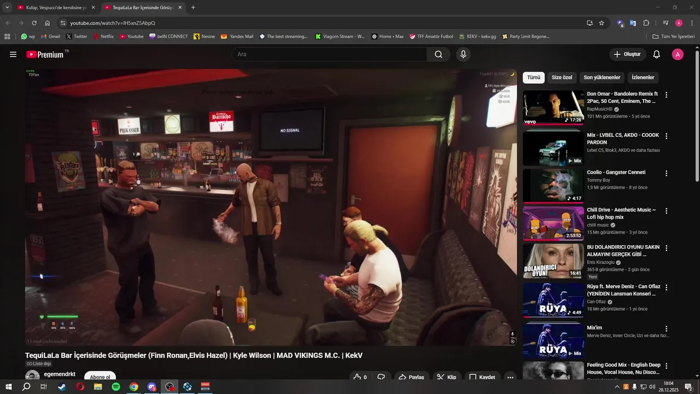Open Chrome media controls icon
This screenshot has width=700, height=394.
tap(666, 23)
